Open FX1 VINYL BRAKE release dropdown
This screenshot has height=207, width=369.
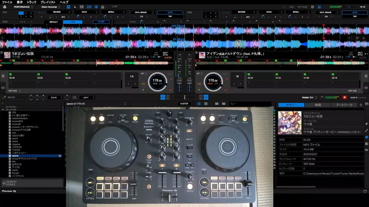coord(143,12)
